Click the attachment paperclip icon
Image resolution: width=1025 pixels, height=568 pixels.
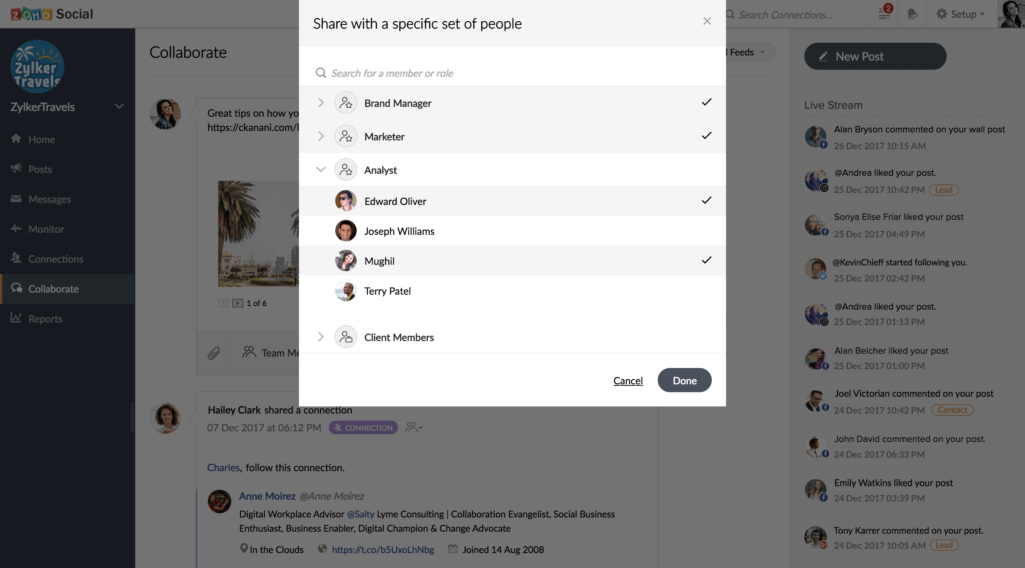click(x=214, y=353)
